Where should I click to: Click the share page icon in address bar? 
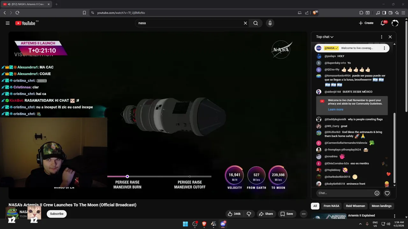click(307, 13)
